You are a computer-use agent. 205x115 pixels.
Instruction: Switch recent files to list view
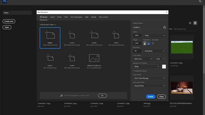click(190, 23)
